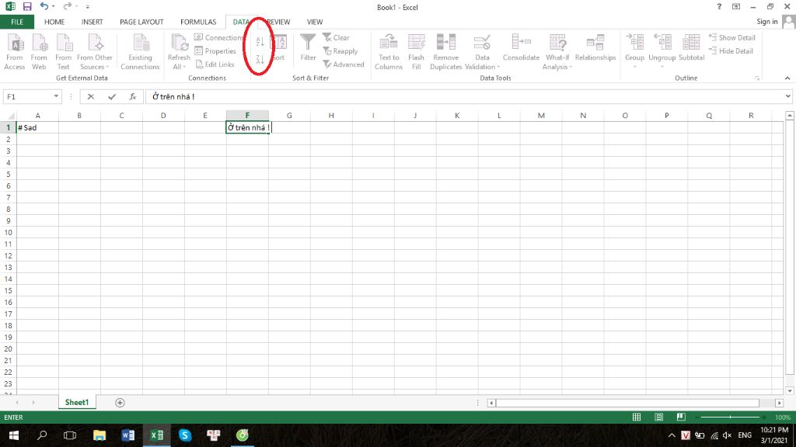Viewport: 796px width, 447px height.
Task: Open data range Properties
Action: click(216, 51)
